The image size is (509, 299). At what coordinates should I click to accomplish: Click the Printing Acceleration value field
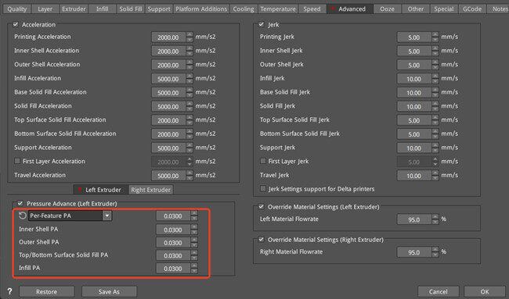click(168, 37)
